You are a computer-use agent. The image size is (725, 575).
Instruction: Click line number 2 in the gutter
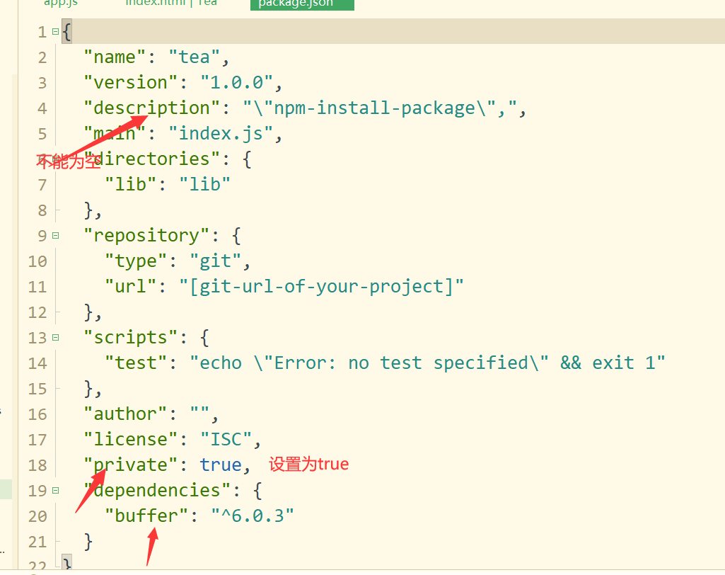point(42,57)
